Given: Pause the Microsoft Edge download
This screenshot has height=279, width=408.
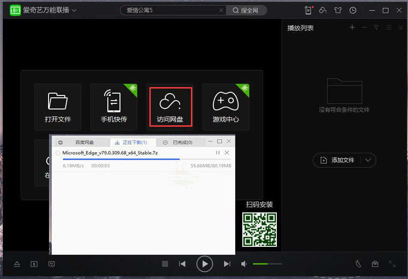Looking at the screenshot, I should [218, 152].
